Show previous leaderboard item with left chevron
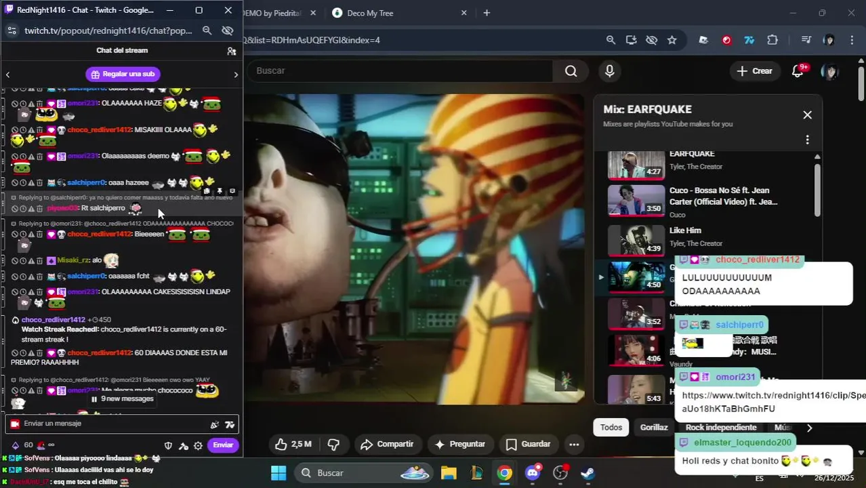Image resolution: width=866 pixels, height=488 pixels. (7, 75)
